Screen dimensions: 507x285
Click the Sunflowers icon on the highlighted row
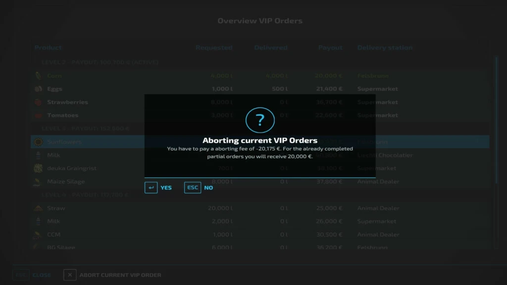click(x=39, y=142)
